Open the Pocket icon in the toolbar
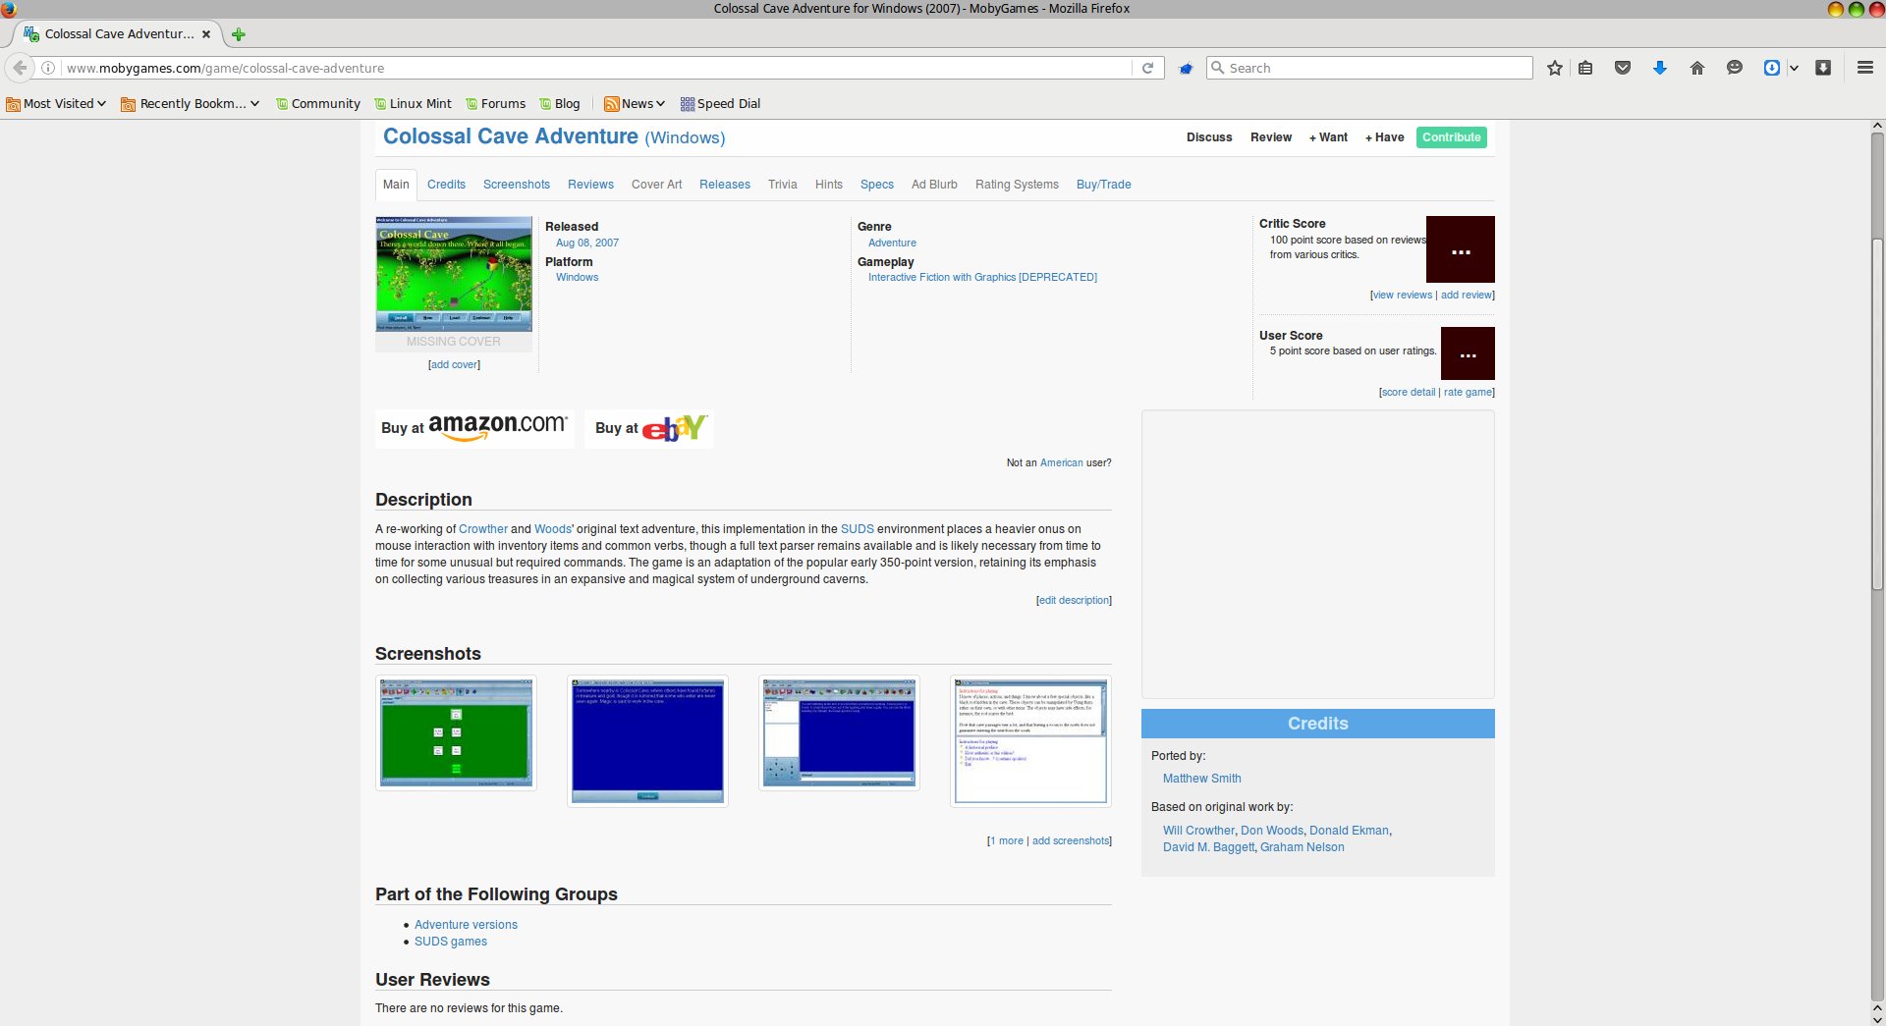The image size is (1886, 1026). point(1623,68)
